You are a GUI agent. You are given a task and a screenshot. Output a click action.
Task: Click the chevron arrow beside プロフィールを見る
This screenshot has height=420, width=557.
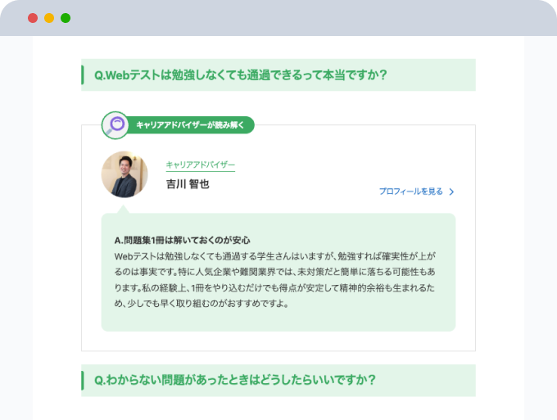click(x=451, y=192)
